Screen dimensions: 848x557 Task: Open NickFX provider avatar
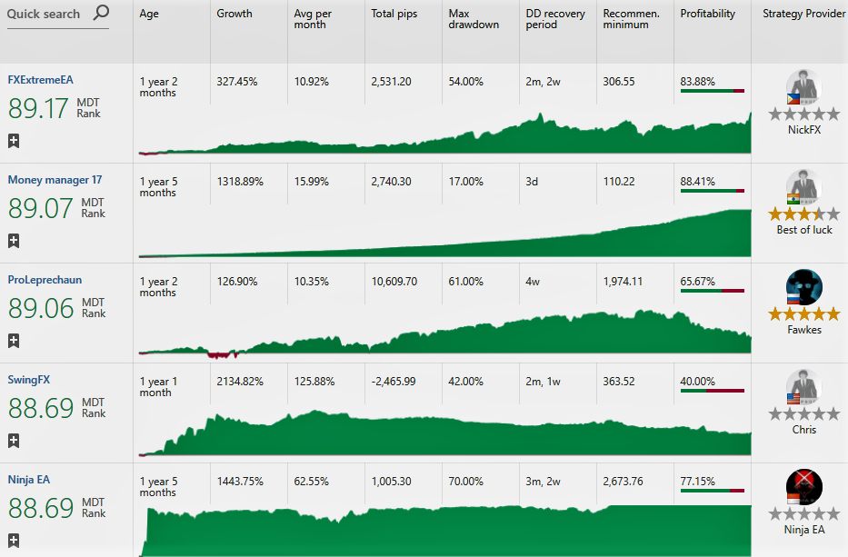(x=804, y=87)
